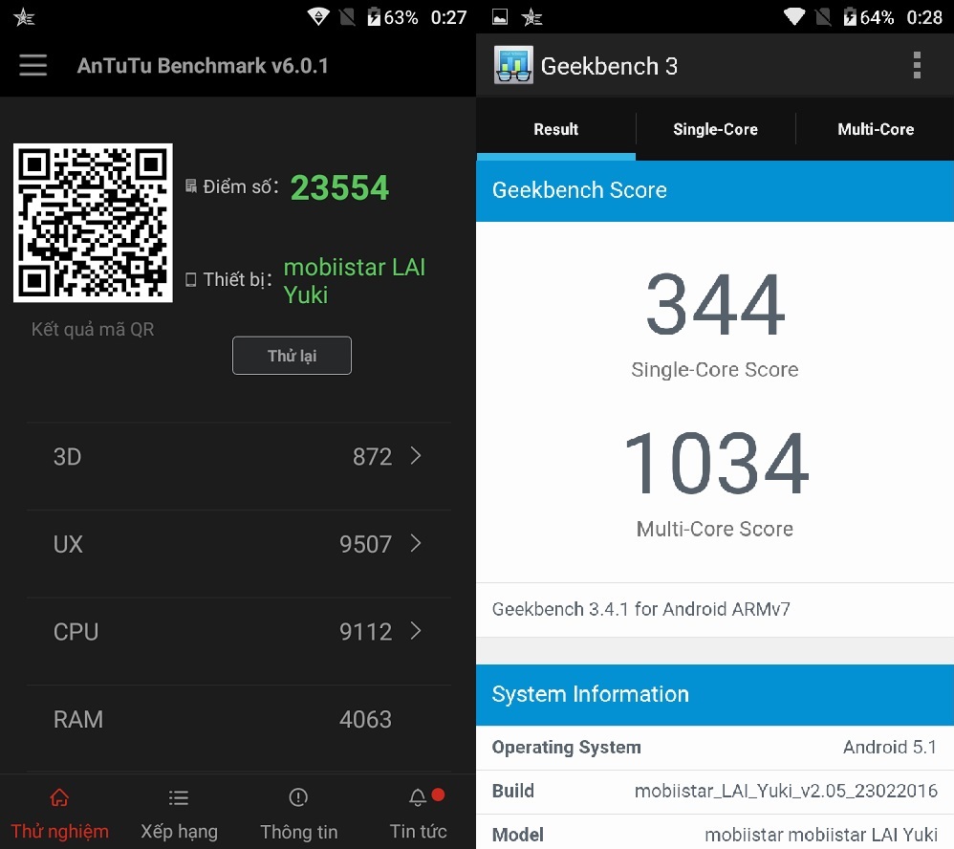Tap the notification bell icon above 'Tin tức'
The height and width of the screenshot is (849, 954).
(x=418, y=797)
